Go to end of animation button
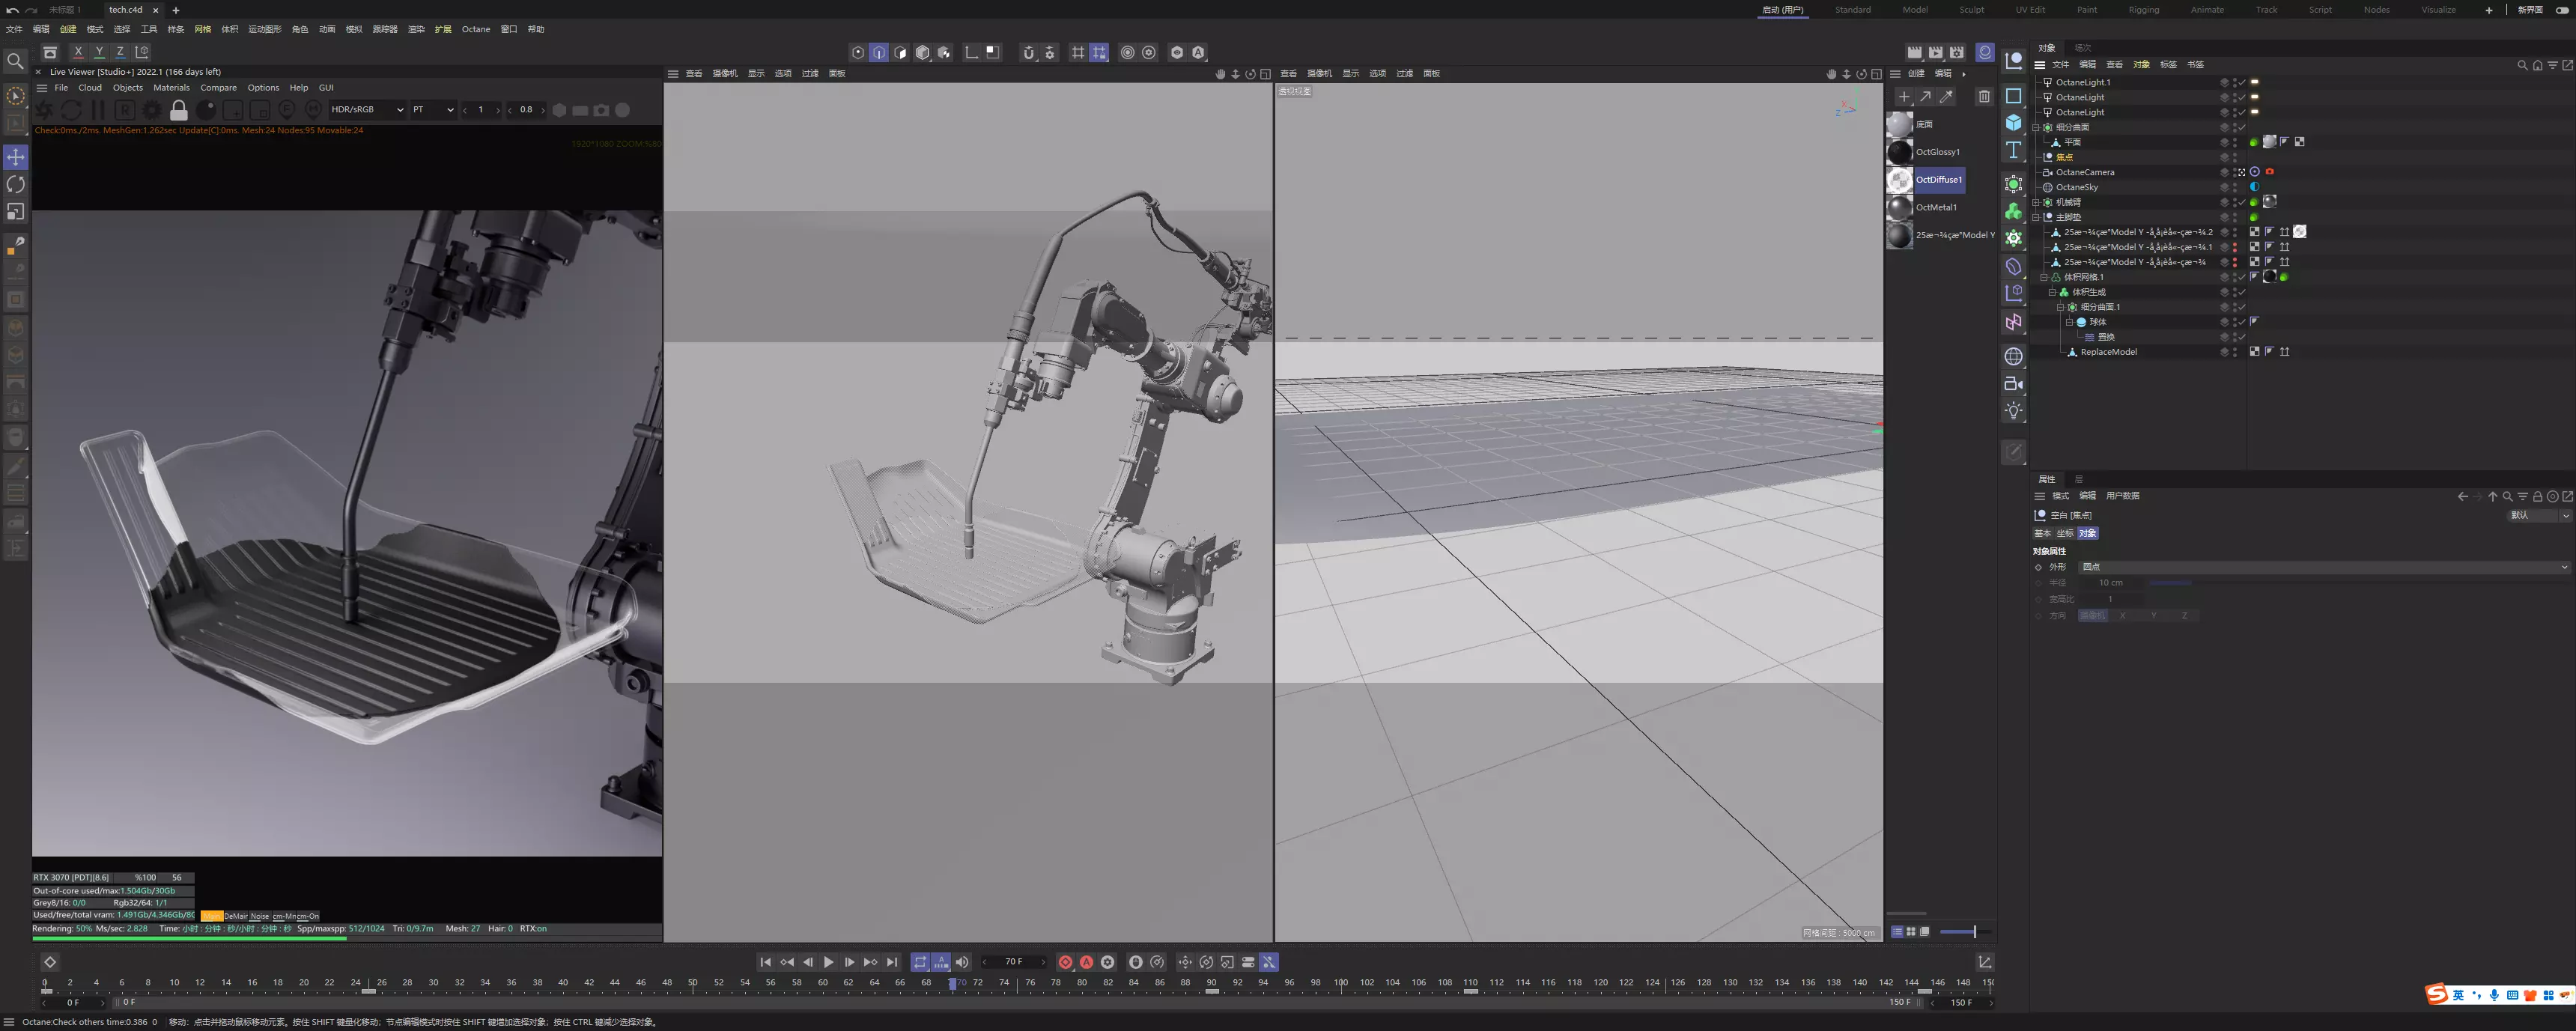The height and width of the screenshot is (1031, 2576). point(892,962)
